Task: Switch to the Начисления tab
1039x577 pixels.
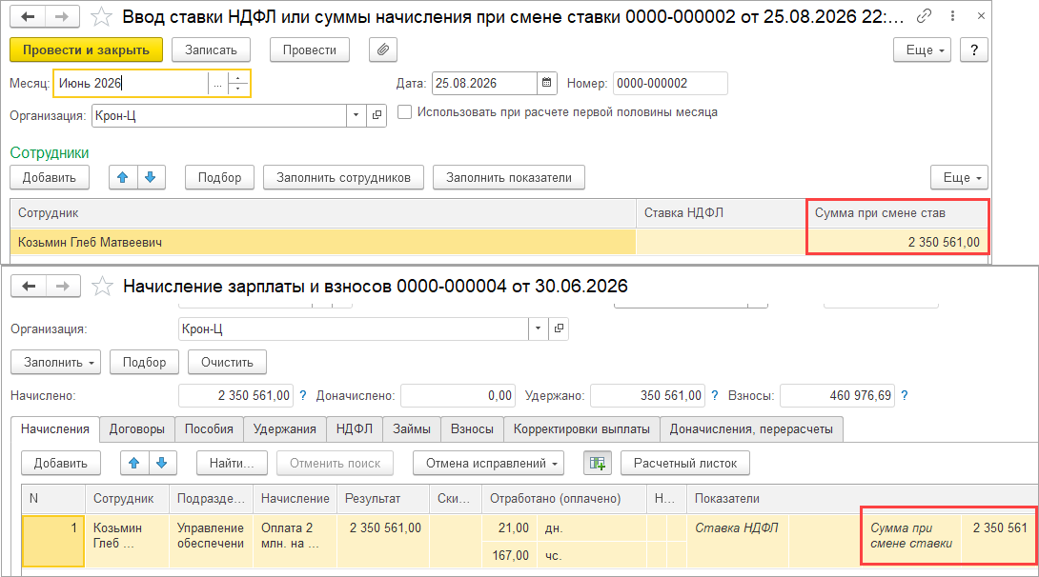Action: (55, 428)
